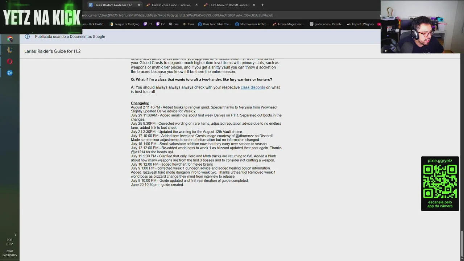Click the streamer webcam overlay
This screenshot has height=261, width=464.
[422, 27]
